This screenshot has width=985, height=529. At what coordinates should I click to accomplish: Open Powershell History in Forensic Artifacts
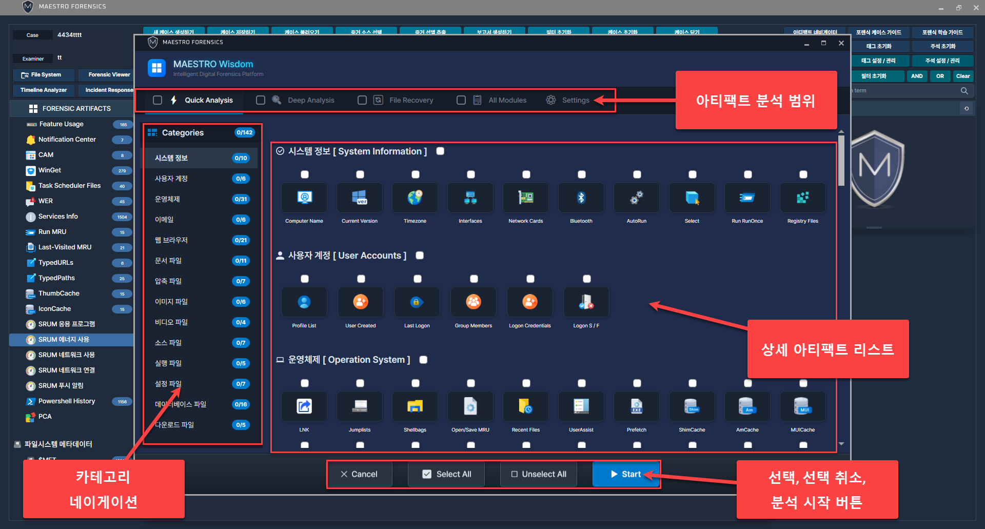(67, 401)
